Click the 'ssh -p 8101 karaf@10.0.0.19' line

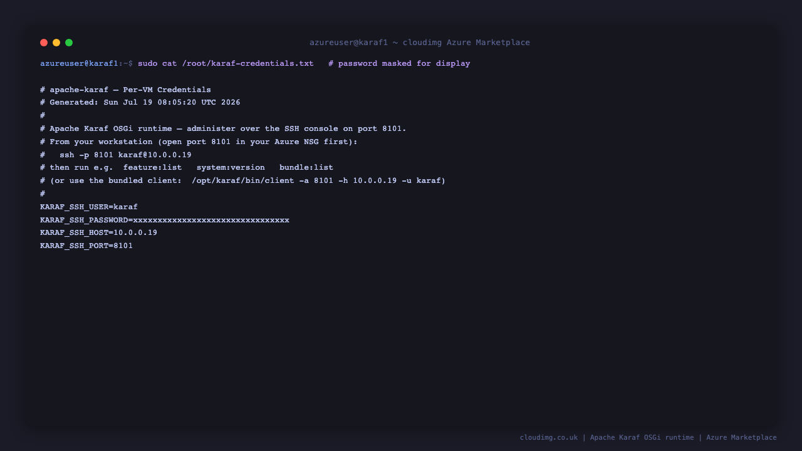116,155
